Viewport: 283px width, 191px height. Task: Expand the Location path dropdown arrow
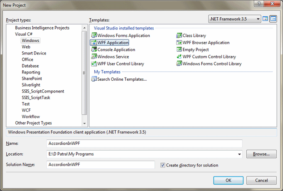pyautogui.click(x=239, y=154)
